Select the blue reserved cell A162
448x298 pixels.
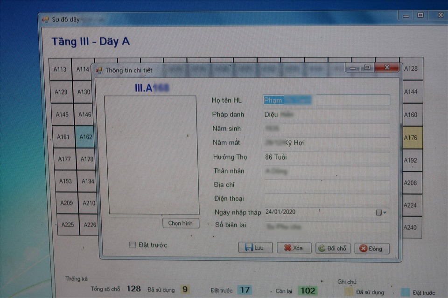click(x=85, y=137)
